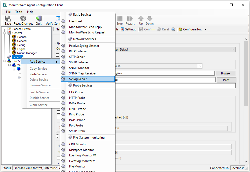Open the Help menu
250x172 pixels.
click(30, 12)
